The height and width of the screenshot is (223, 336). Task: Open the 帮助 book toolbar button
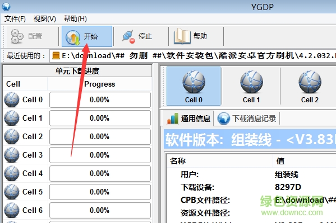tap(191, 36)
